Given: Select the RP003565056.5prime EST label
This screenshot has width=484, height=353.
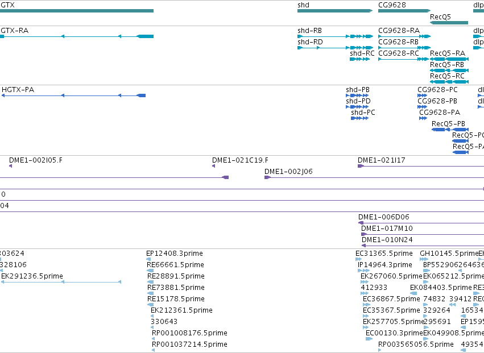Looking at the screenshot, I should pyautogui.click(x=416, y=344).
